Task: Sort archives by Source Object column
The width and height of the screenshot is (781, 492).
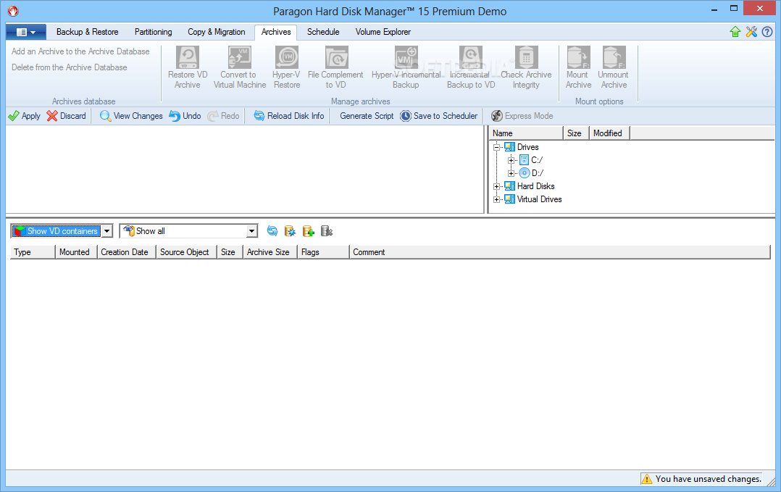Action: click(187, 252)
